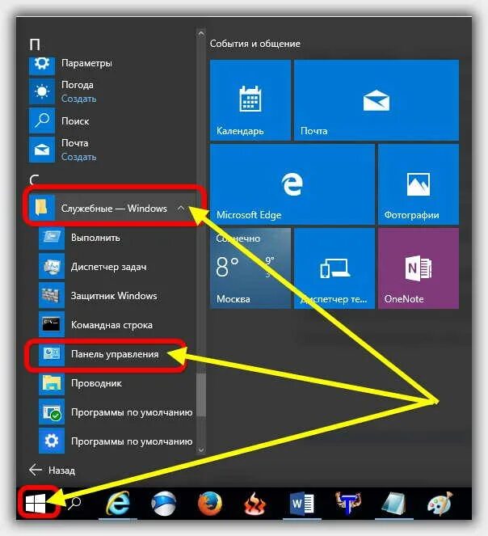Select Защитник Windows entry text
Screen dimensions: 488x536
tap(114, 296)
